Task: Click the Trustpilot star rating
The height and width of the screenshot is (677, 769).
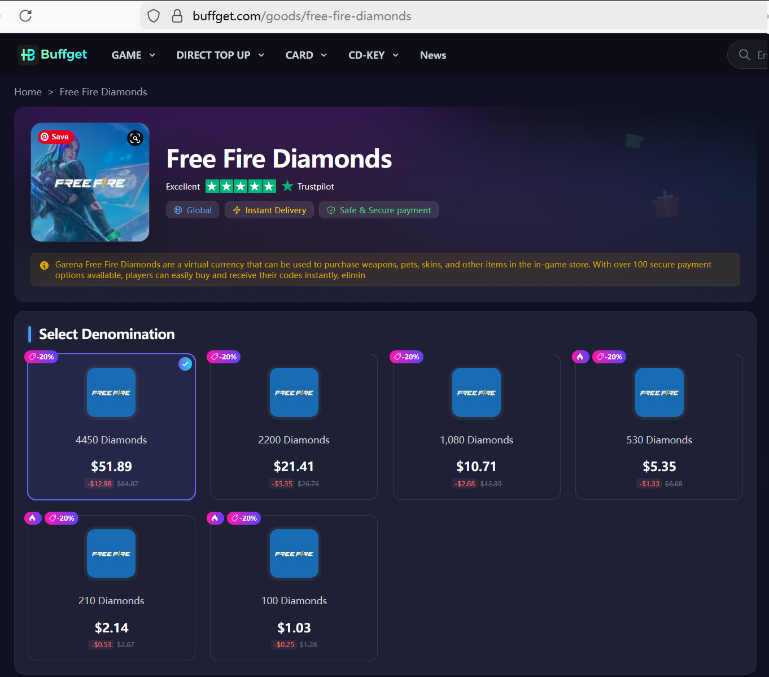Action: coord(241,186)
